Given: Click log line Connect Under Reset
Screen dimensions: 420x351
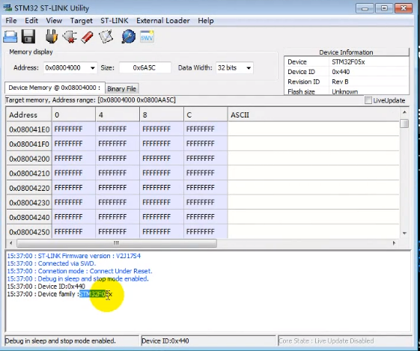Looking at the screenshot, I should pos(79,271).
